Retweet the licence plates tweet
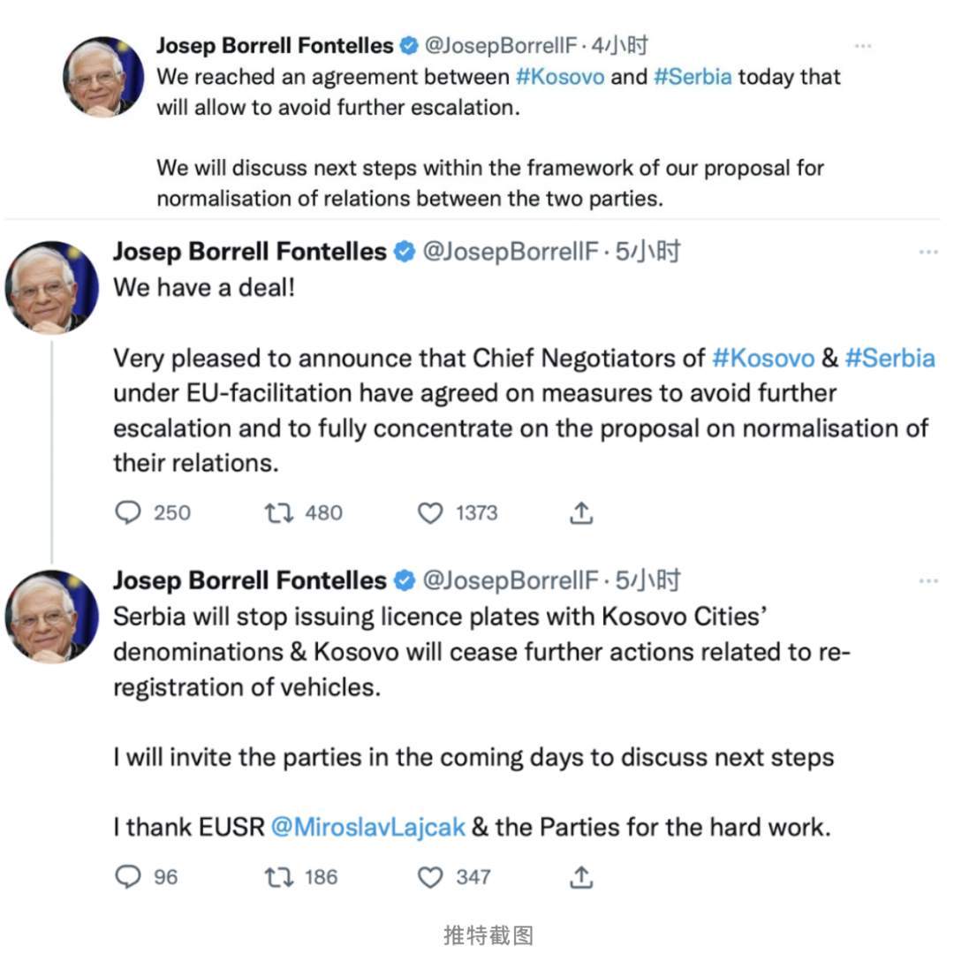The height and width of the screenshot is (954, 954). click(x=279, y=877)
